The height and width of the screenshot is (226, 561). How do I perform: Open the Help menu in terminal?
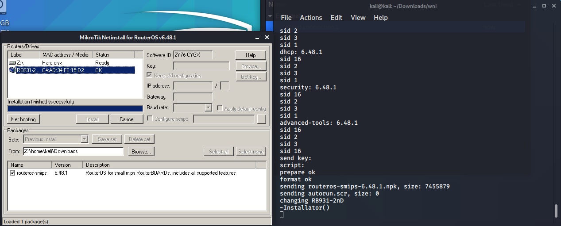(x=381, y=18)
